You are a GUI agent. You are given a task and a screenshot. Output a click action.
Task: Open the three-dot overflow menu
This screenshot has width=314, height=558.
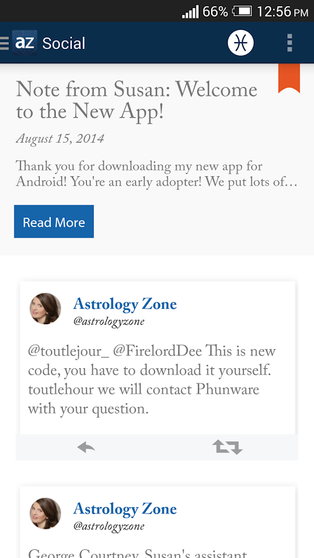click(289, 43)
